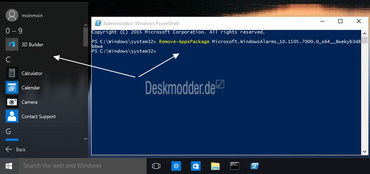The image size is (370, 174).
Task: Jump to the C letter group header
Action: (x=8, y=60)
